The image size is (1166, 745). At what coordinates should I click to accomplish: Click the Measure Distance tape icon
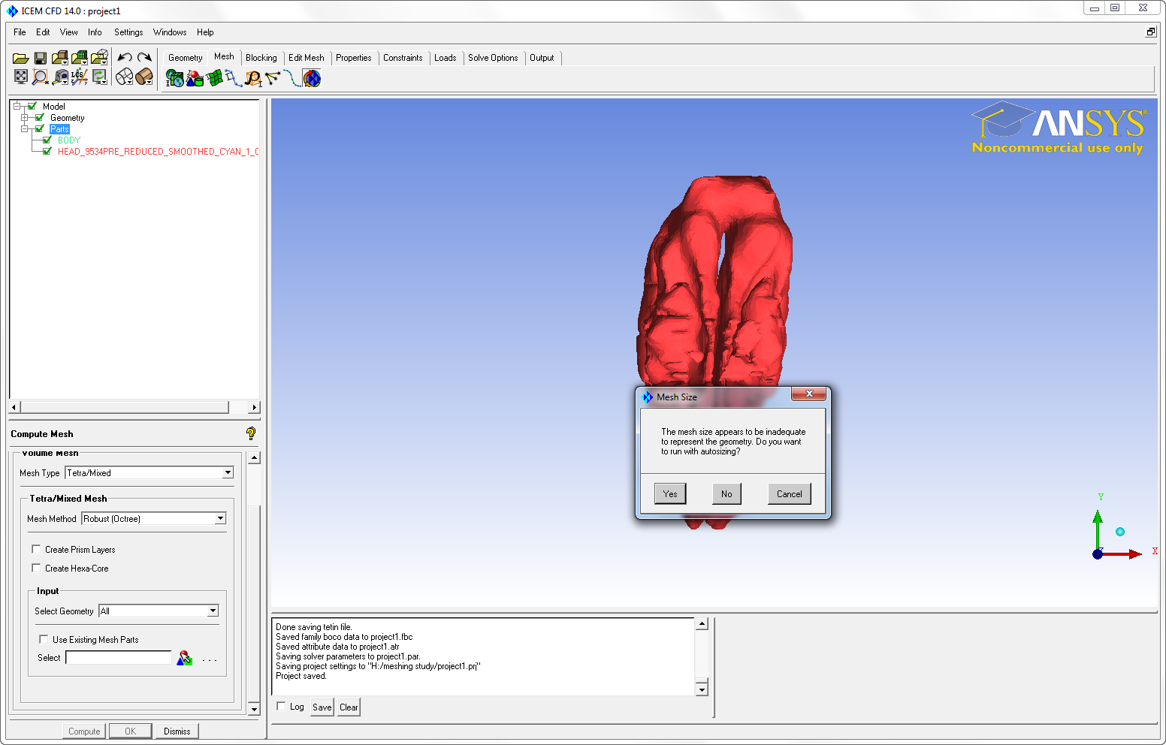[x=61, y=77]
